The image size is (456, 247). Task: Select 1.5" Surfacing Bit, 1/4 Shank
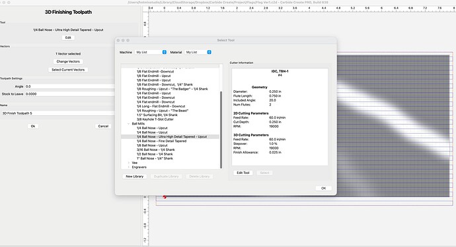157,115
